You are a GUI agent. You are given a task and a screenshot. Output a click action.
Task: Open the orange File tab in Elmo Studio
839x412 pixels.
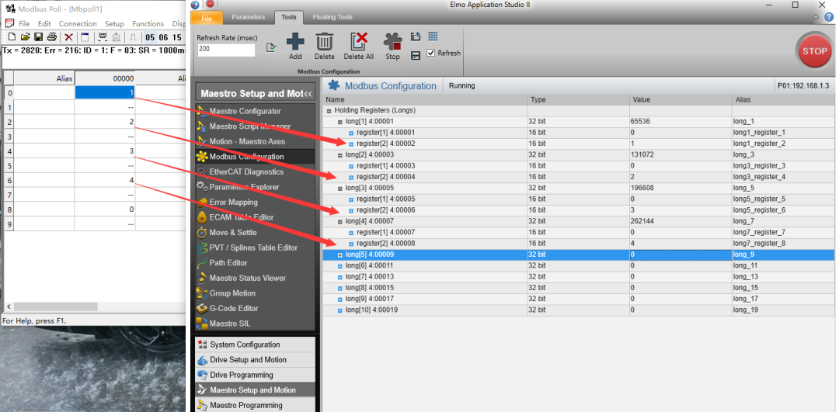(207, 18)
